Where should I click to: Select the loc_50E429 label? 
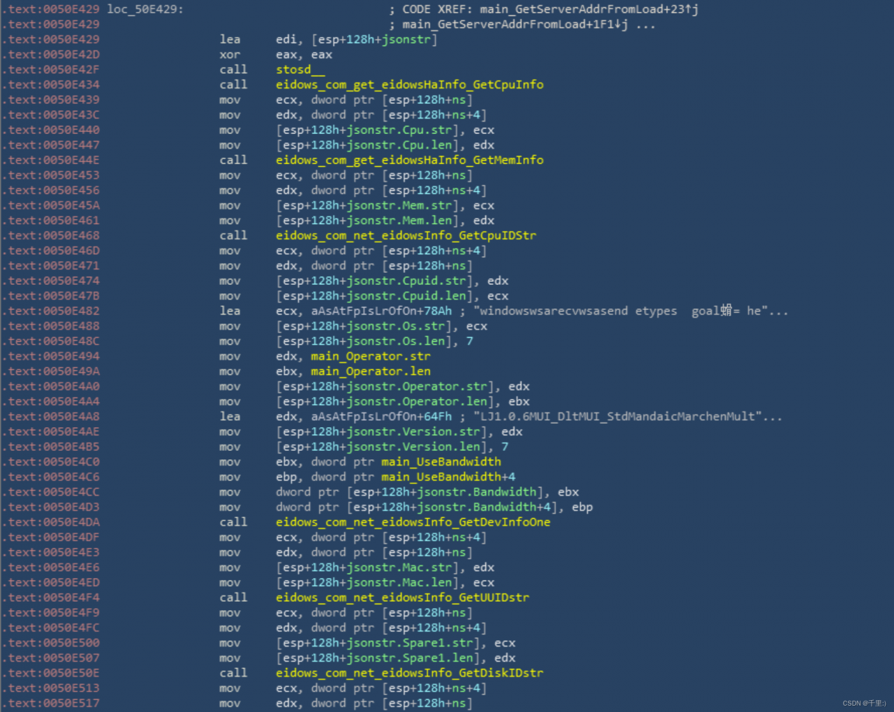coord(145,9)
